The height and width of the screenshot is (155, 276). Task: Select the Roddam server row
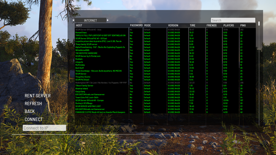(x=165, y=59)
